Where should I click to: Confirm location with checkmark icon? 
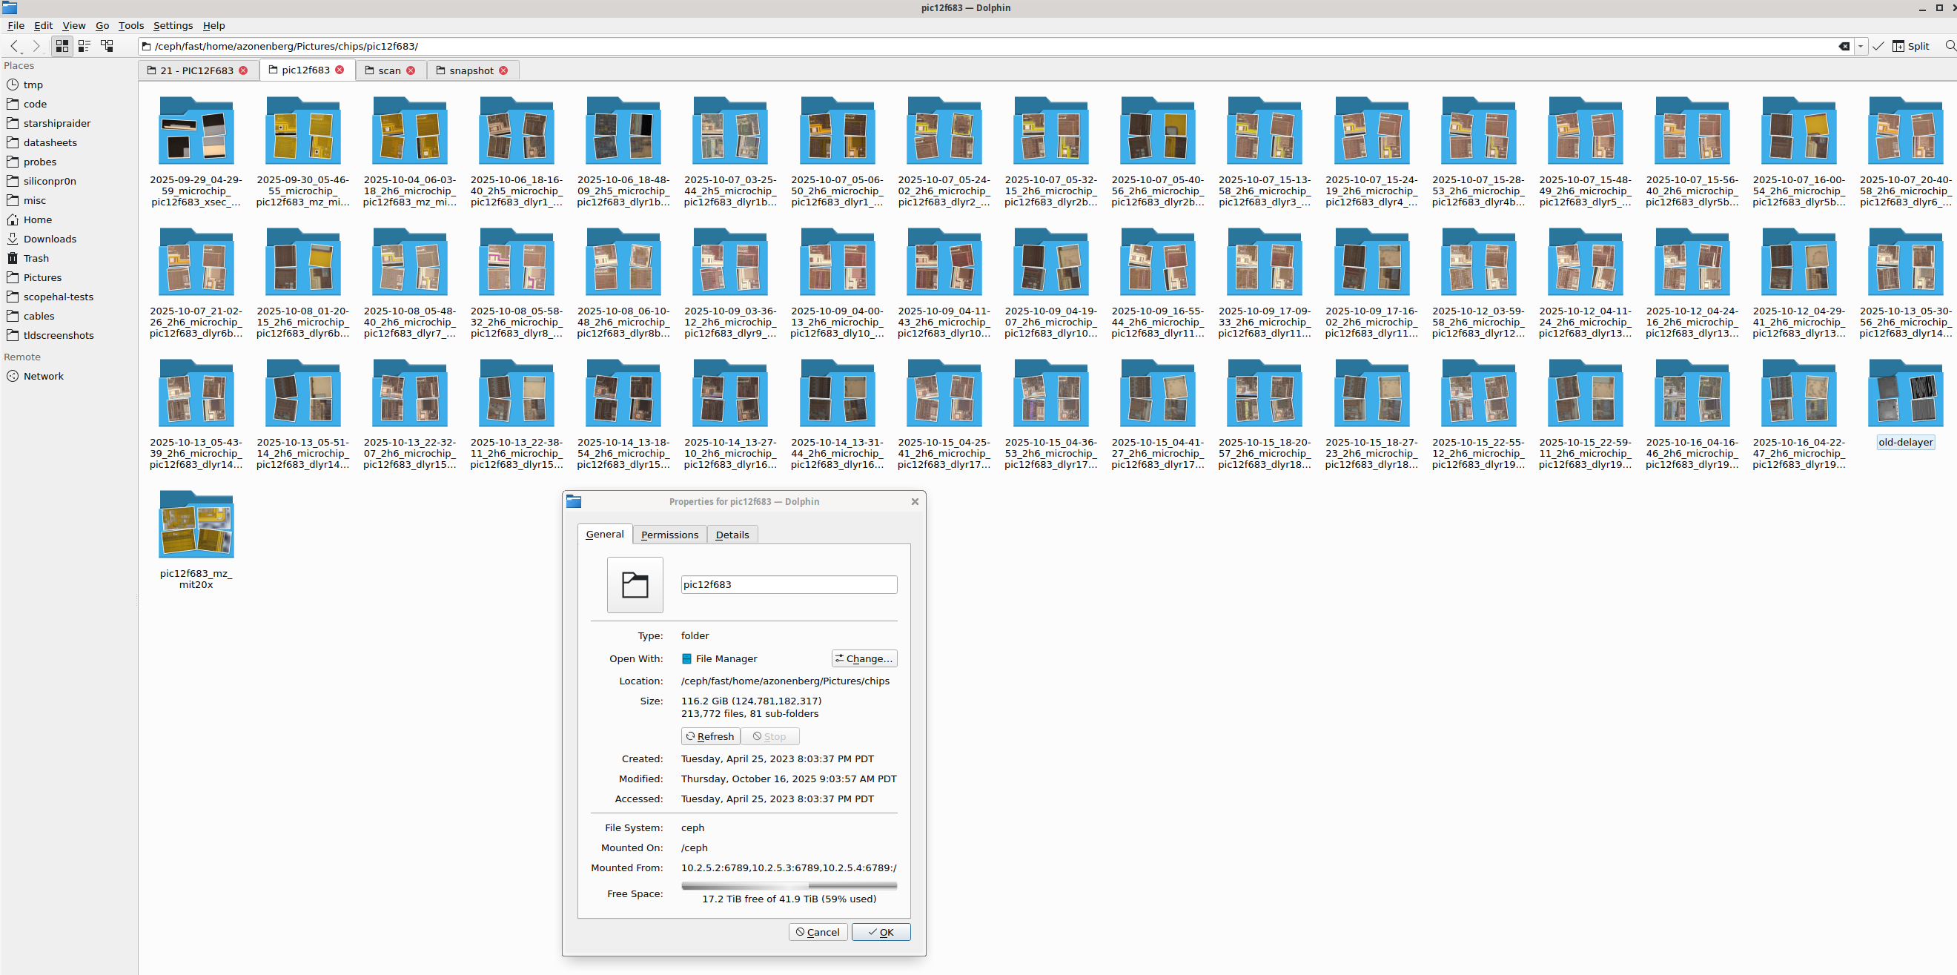(1878, 47)
